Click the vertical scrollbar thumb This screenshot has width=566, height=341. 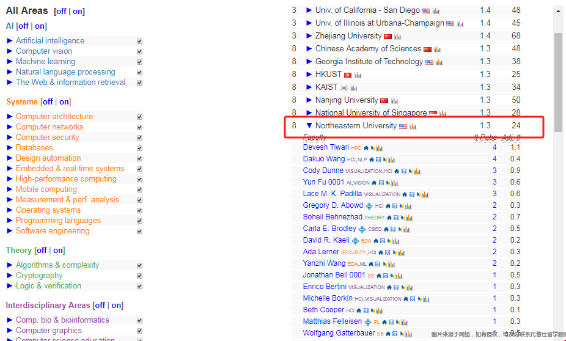click(558, 82)
